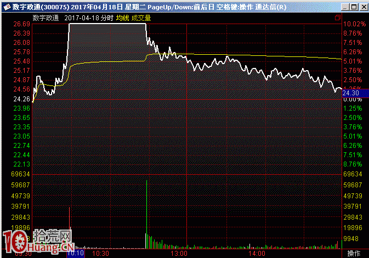369x258 pixels.
Task: Click the 25.78 price label
Action: click(x=21, y=52)
